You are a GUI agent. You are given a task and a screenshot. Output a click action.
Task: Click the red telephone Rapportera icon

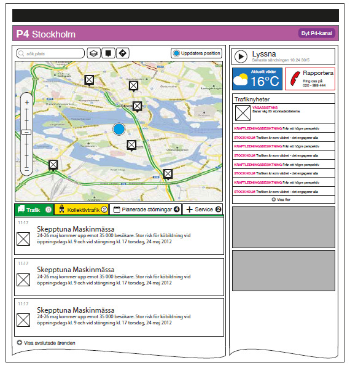[x=295, y=79]
